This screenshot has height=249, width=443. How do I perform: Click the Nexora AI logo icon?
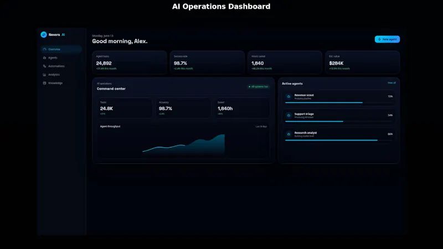point(44,34)
